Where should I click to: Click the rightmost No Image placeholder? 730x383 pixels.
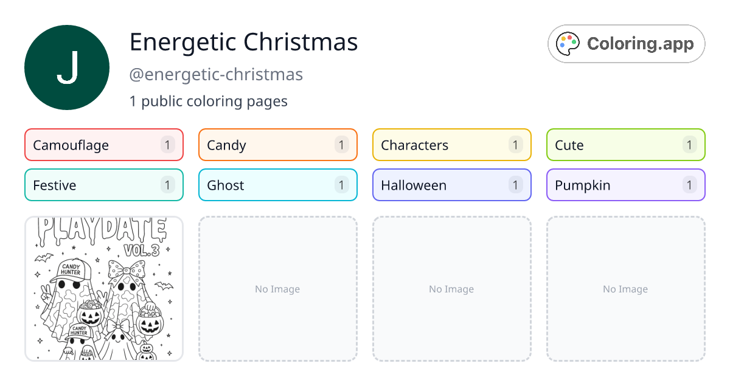click(x=625, y=289)
